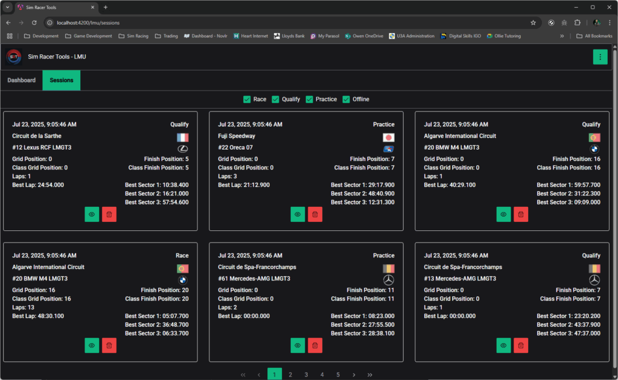Open the Heart Internet bookmark
The height and width of the screenshot is (380, 618).
[250, 36]
